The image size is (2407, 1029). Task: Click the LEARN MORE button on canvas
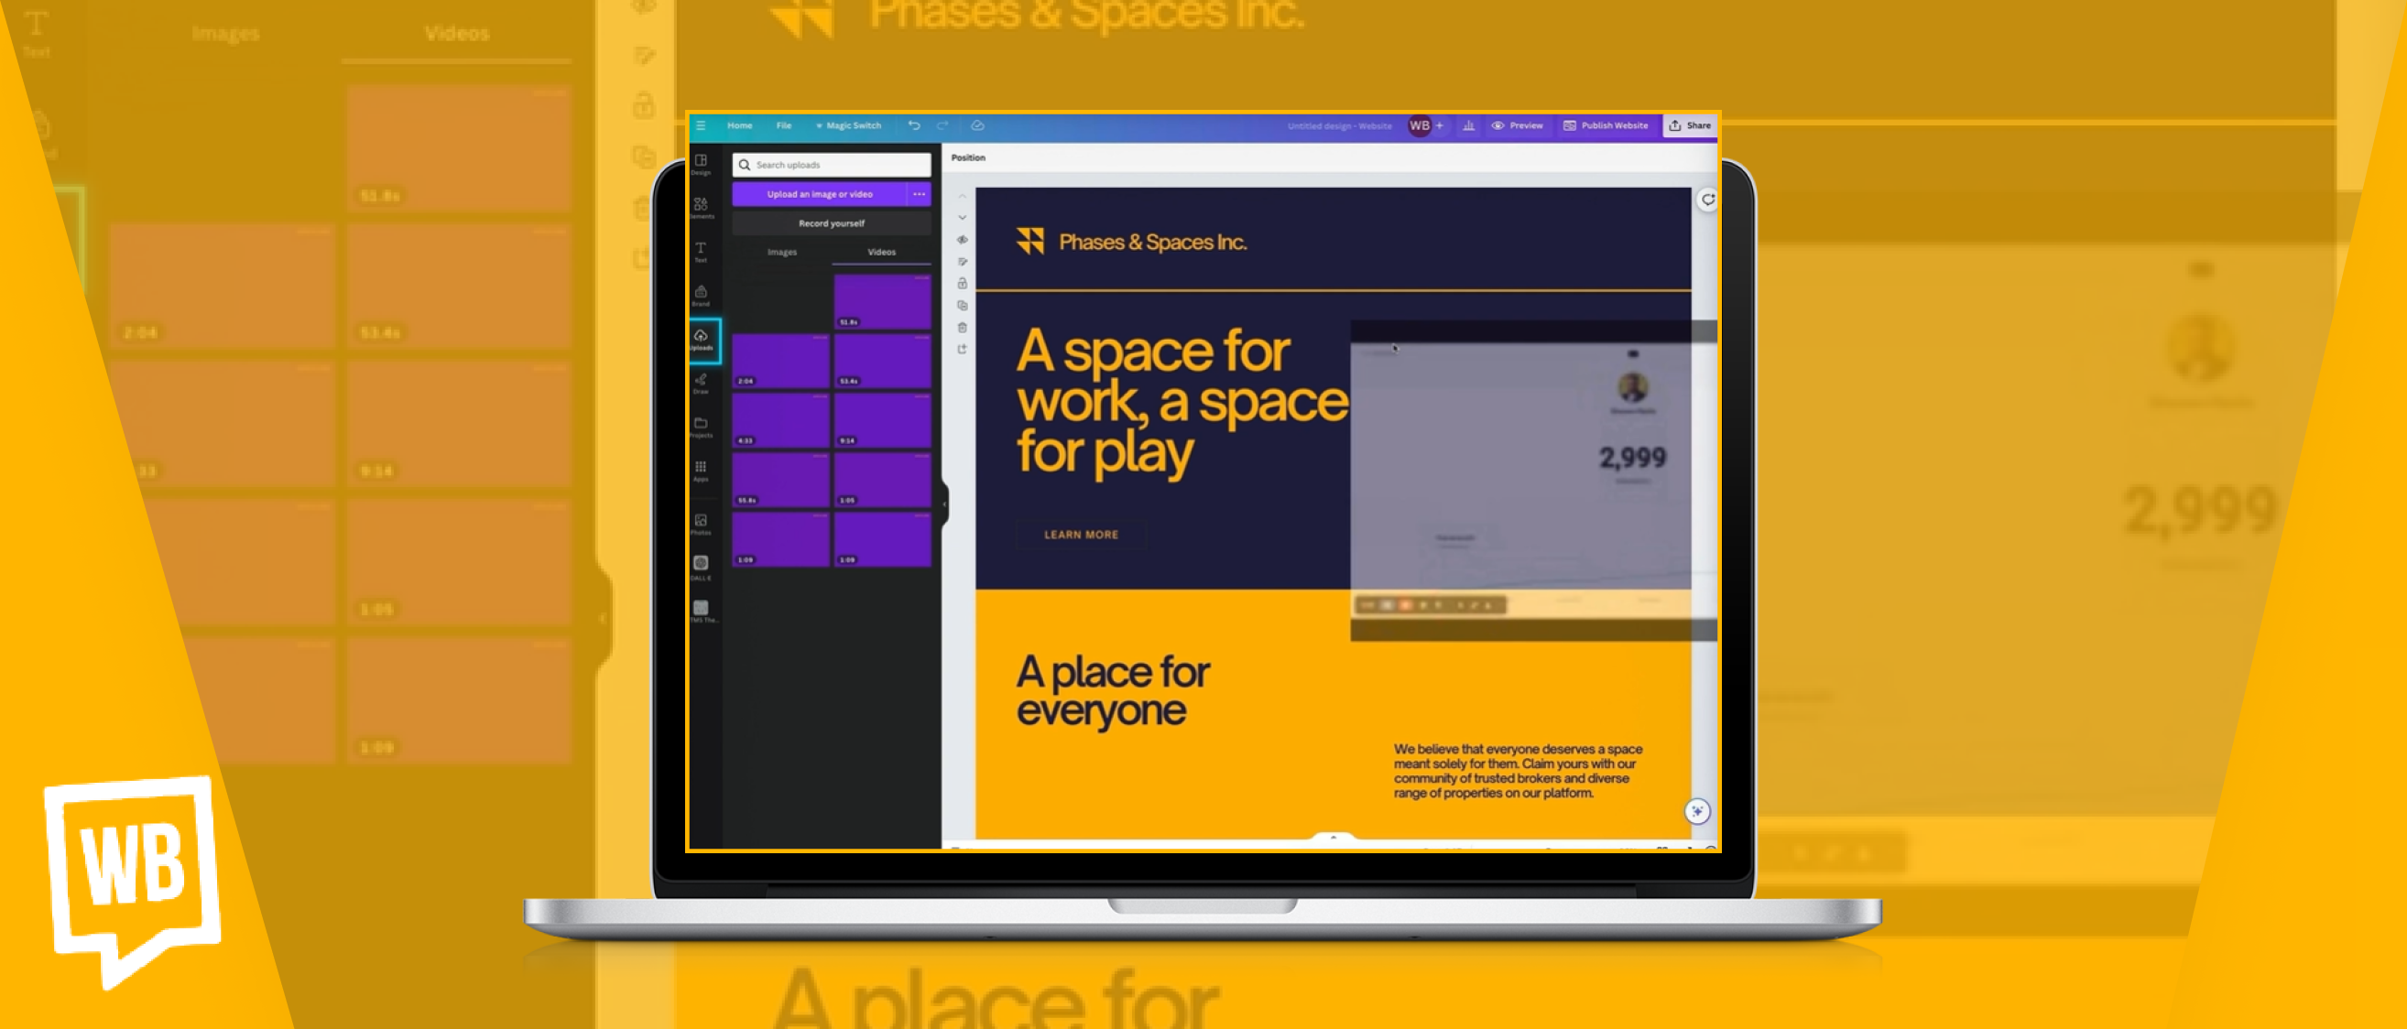tap(1081, 535)
